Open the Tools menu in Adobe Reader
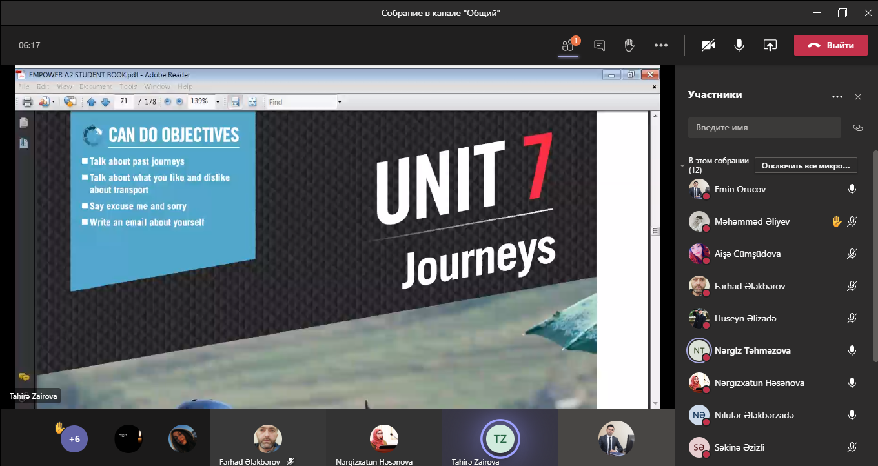 [128, 86]
